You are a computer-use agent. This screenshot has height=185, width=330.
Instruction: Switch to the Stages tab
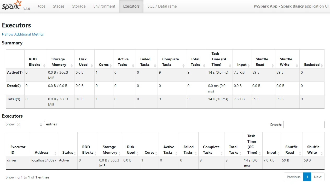(x=59, y=6)
